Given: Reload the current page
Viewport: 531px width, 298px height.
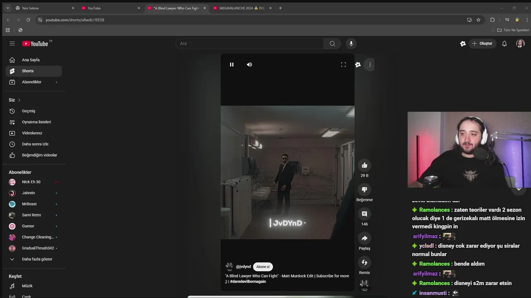Looking at the screenshot, I should pyautogui.click(x=28, y=20).
